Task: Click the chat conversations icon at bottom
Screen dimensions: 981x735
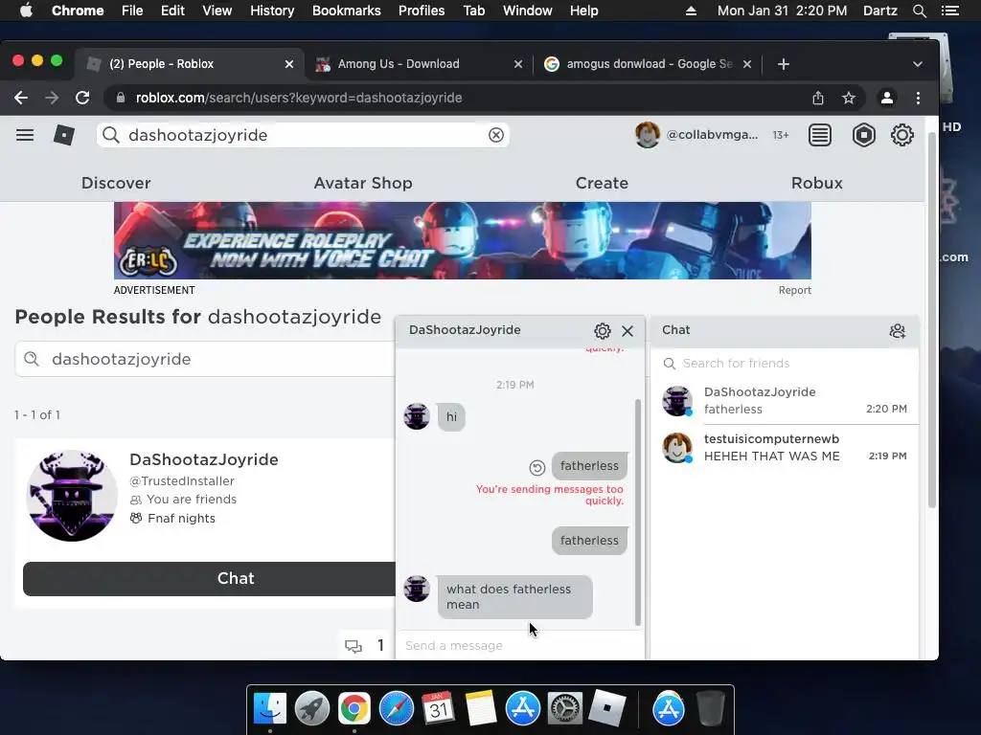Action: pyautogui.click(x=354, y=646)
